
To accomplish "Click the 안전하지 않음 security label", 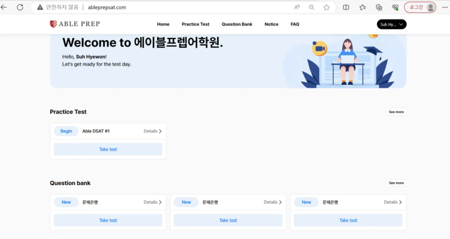I will [x=62, y=7].
